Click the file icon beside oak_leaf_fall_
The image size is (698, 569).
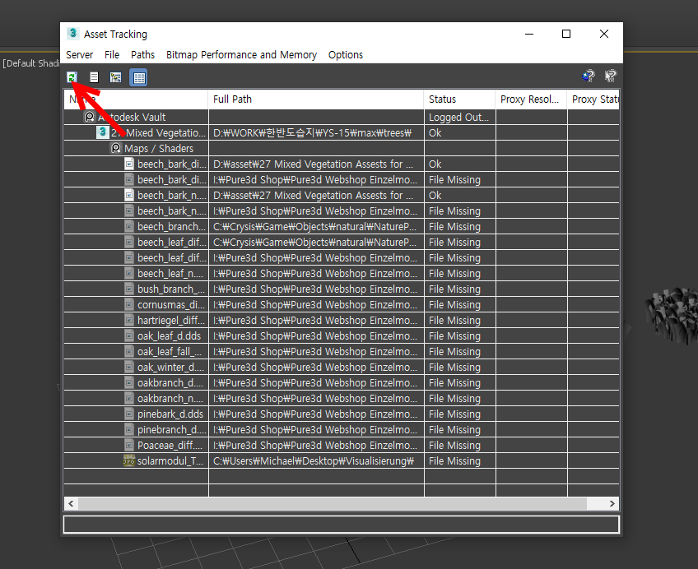coord(129,351)
